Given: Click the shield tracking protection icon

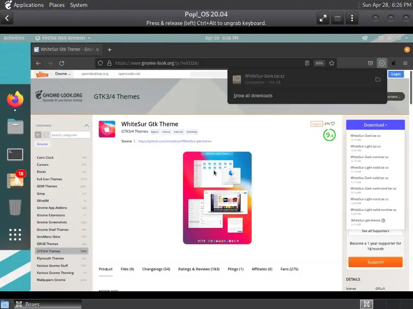Looking at the screenshot, I should click(100, 63).
